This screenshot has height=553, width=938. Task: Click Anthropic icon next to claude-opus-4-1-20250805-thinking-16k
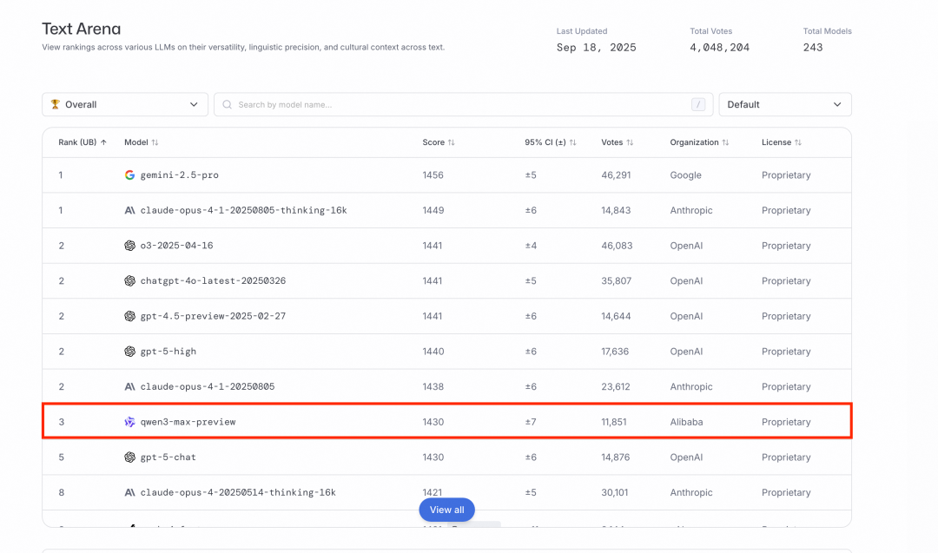click(129, 210)
